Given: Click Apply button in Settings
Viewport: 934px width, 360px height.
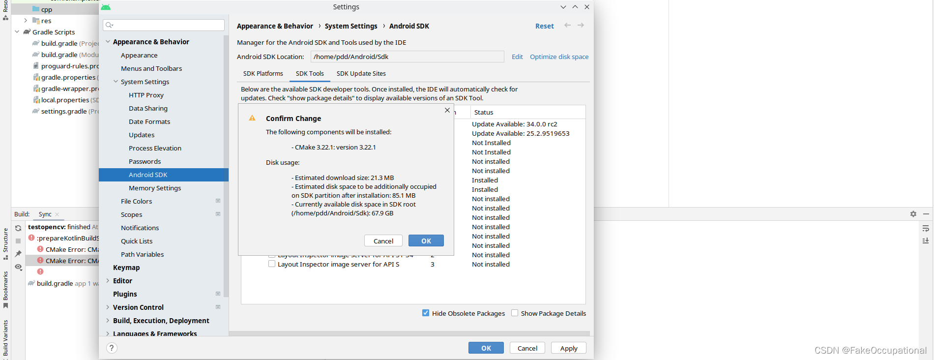Looking at the screenshot, I should (569, 348).
